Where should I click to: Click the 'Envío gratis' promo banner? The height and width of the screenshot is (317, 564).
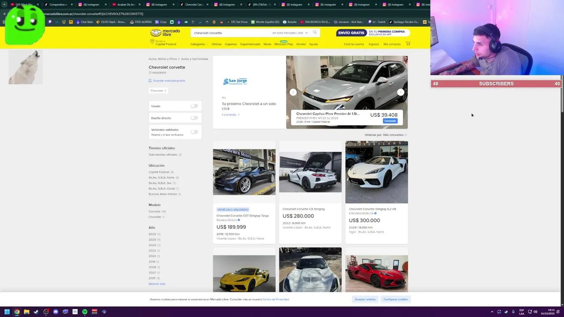click(x=373, y=33)
